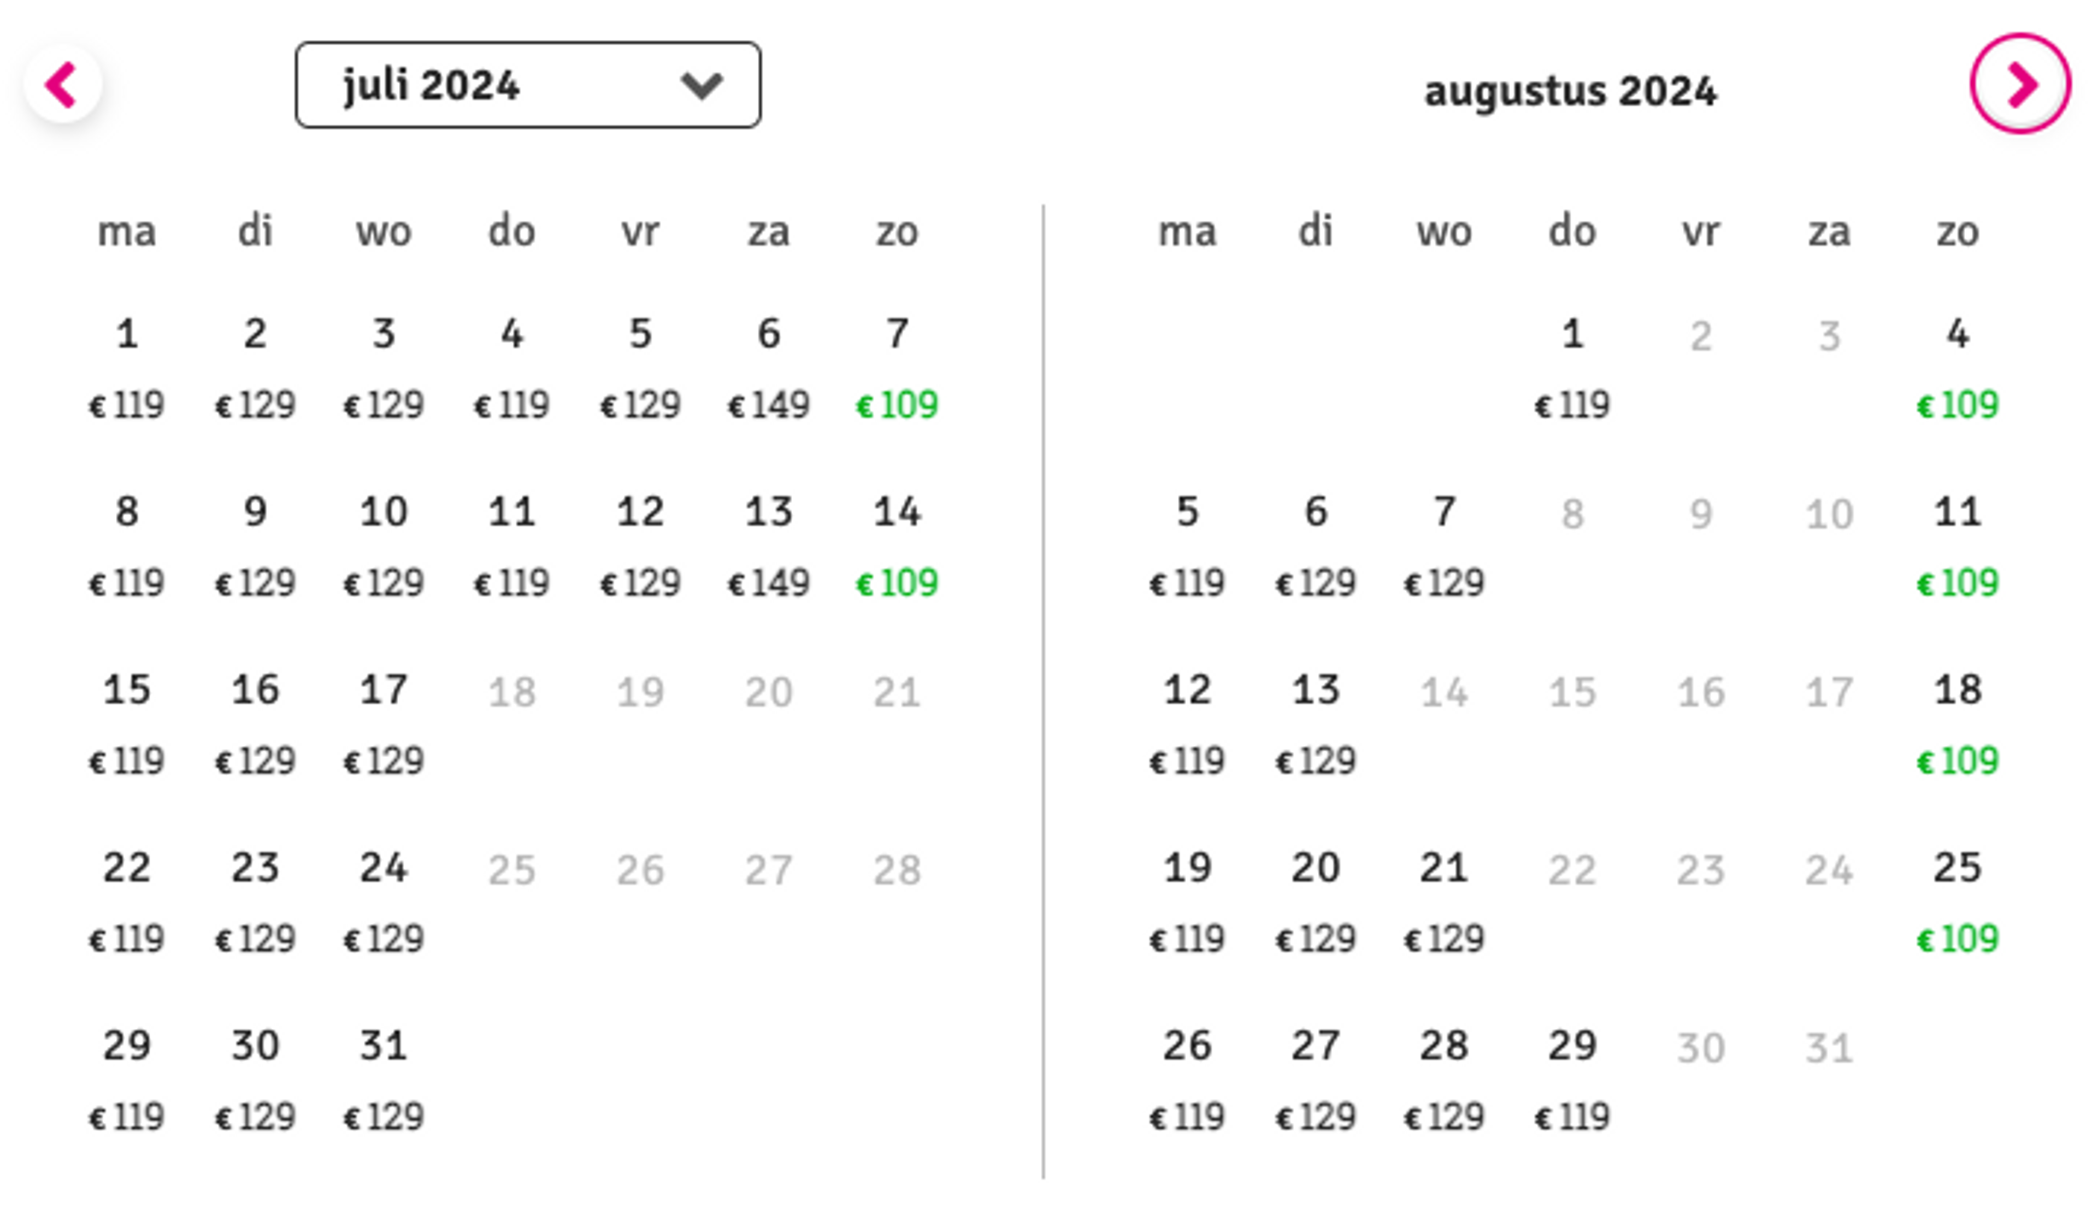The image size is (2098, 1214).
Task: Select August 1 for €119
Action: 1572,370
